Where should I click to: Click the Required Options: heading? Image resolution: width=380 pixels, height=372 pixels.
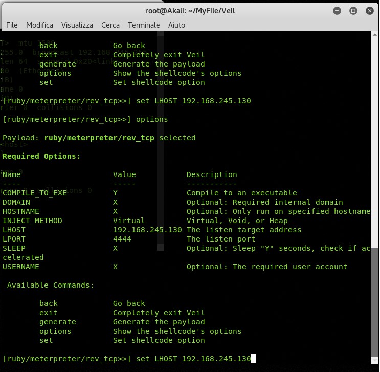click(x=41, y=156)
